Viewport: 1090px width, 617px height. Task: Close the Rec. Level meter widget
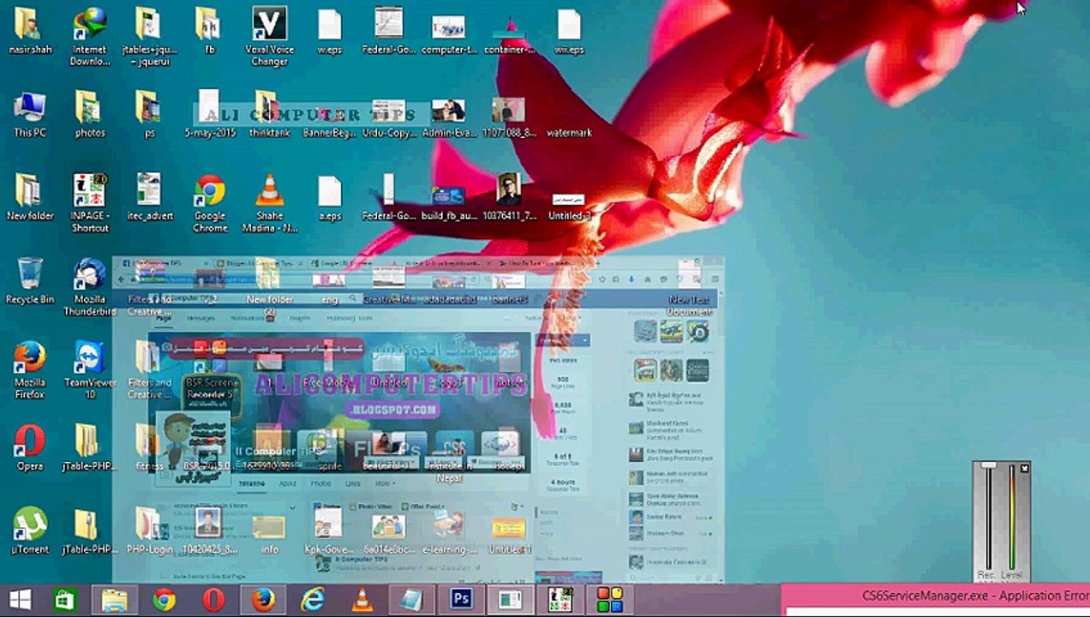(x=1024, y=468)
